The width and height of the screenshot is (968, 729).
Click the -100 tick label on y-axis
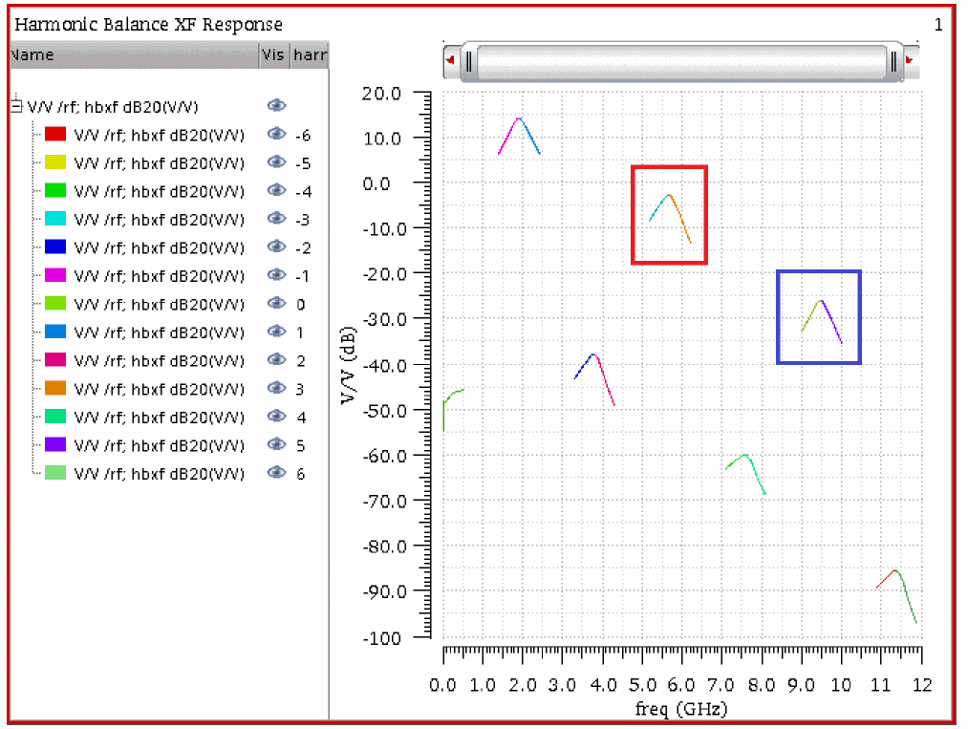coord(381,638)
